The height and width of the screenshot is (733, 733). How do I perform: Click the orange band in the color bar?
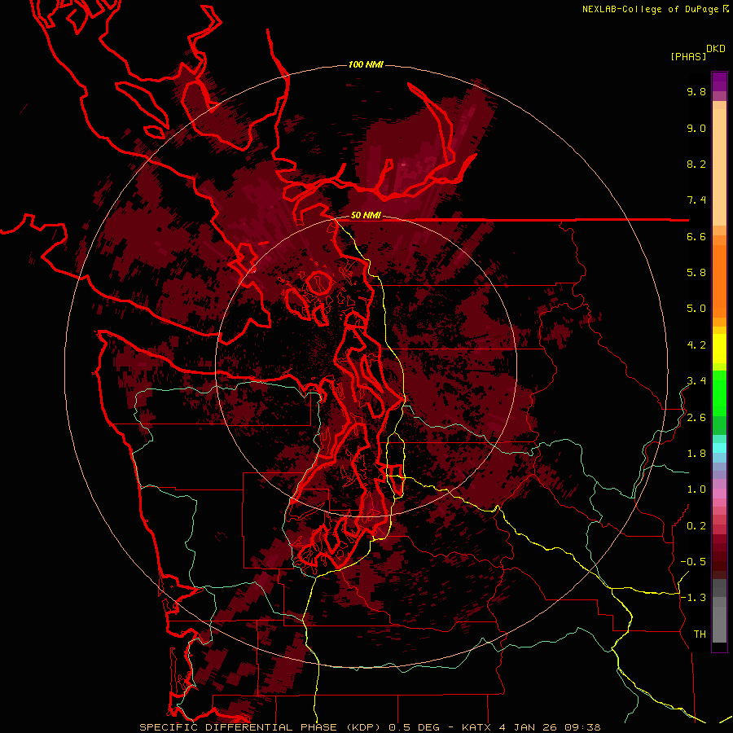click(x=719, y=281)
